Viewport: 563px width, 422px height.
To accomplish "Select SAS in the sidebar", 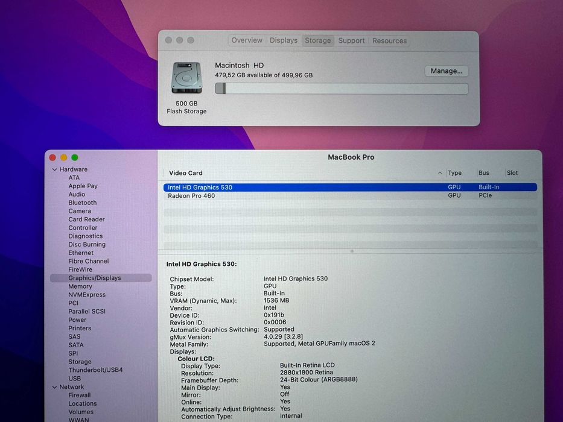I will point(74,336).
